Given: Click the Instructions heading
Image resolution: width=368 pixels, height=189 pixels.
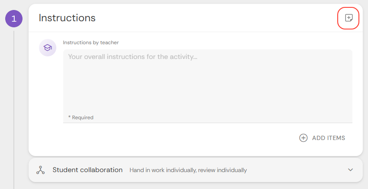Looking at the screenshot, I should pyautogui.click(x=67, y=18).
